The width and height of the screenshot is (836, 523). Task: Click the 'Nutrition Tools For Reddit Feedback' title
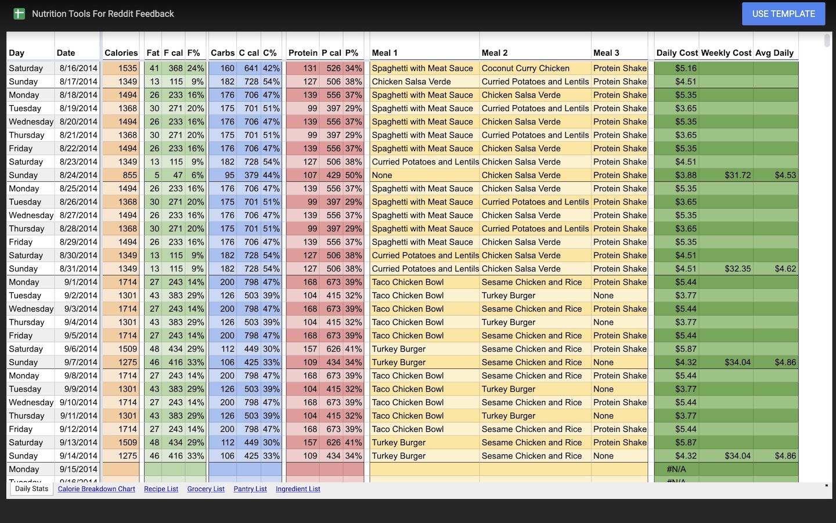(103, 14)
